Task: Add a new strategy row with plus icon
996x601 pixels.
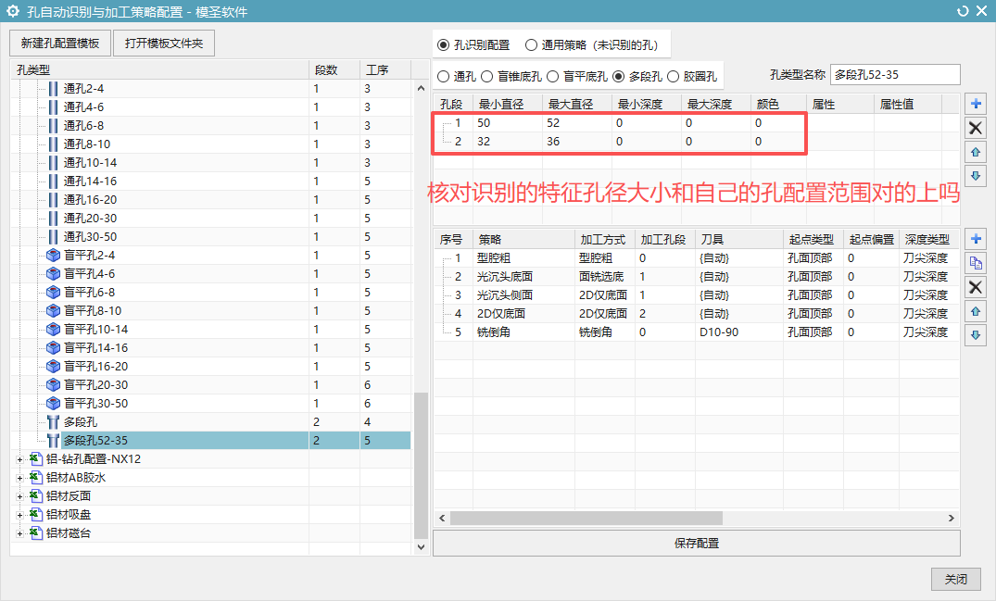Action: pyautogui.click(x=976, y=239)
